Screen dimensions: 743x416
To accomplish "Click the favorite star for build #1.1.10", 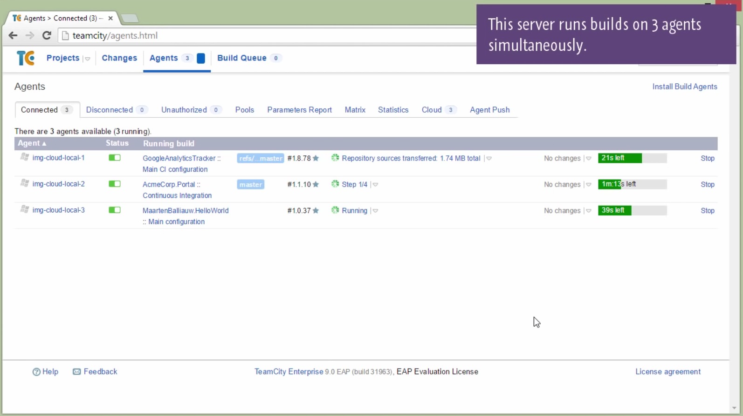I will (x=316, y=184).
